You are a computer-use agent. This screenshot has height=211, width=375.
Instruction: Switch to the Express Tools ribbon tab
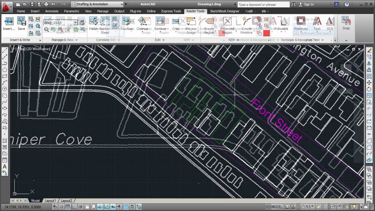(x=171, y=11)
